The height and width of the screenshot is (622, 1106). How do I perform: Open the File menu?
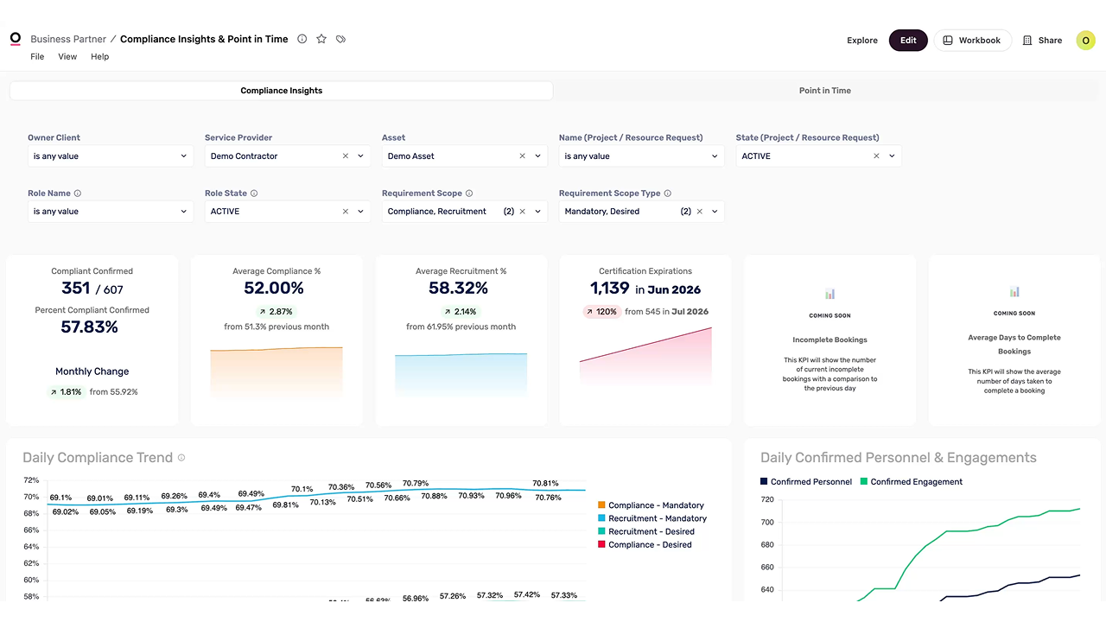click(x=37, y=57)
